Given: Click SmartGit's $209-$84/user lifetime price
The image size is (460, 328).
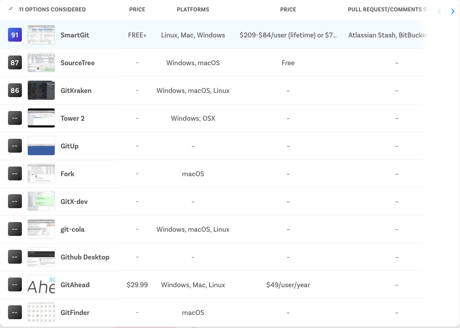Looking at the screenshot, I should pos(288,35).
